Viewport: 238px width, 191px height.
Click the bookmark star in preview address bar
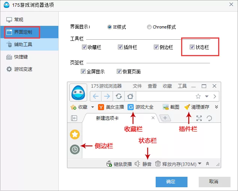[198, 96]
